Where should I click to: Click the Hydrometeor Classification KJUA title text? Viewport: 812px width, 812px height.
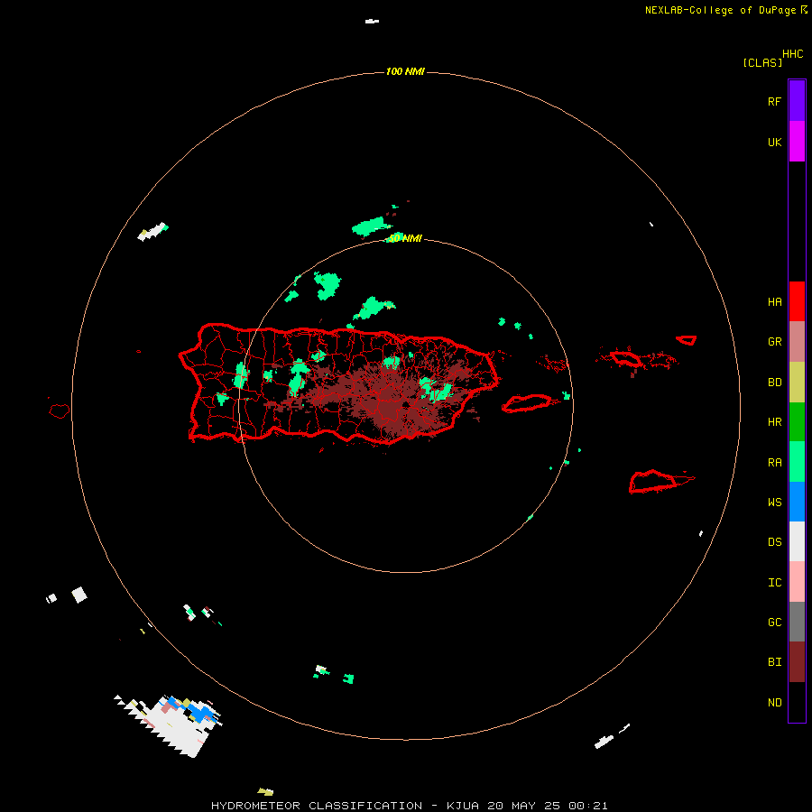point(409,806)
